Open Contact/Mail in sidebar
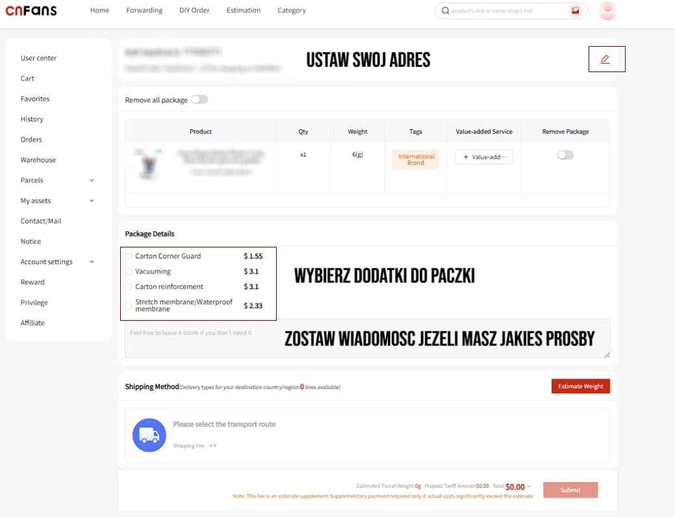Screen dimensions: 675x517 [x=41, y=221]
